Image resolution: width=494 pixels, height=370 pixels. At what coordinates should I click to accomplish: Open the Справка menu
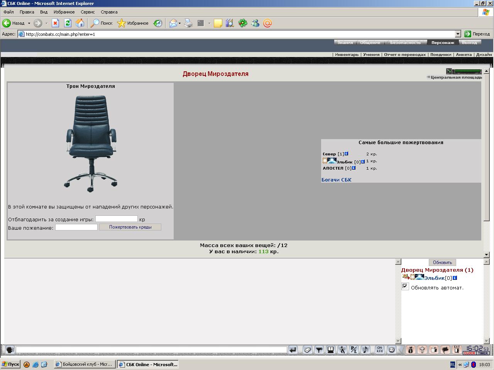[109, 12]
